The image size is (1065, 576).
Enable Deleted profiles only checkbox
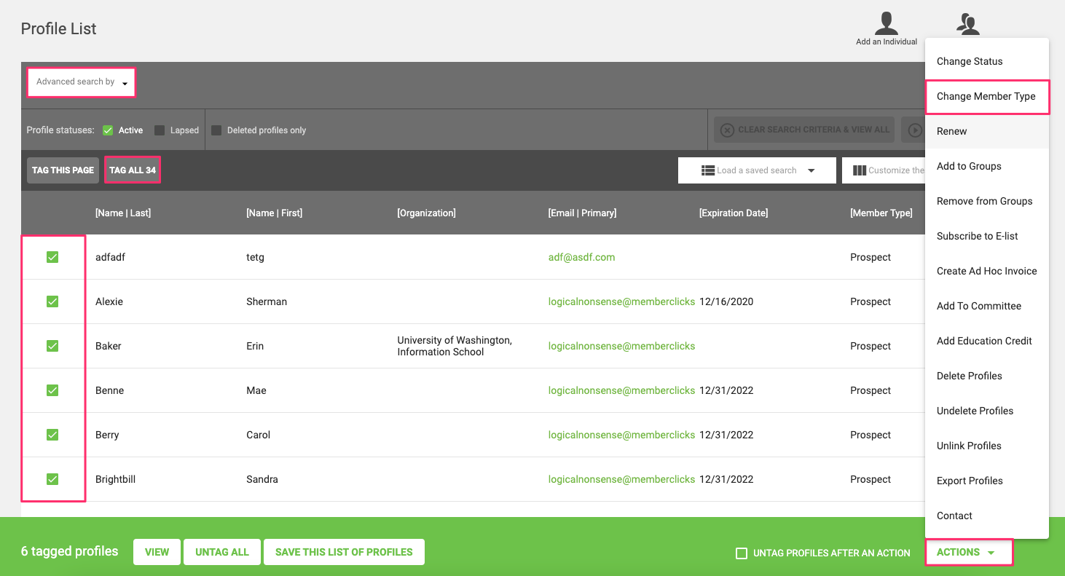point(216,130)
